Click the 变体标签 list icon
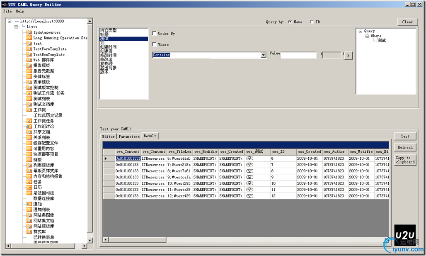 [x=29, y=76]
